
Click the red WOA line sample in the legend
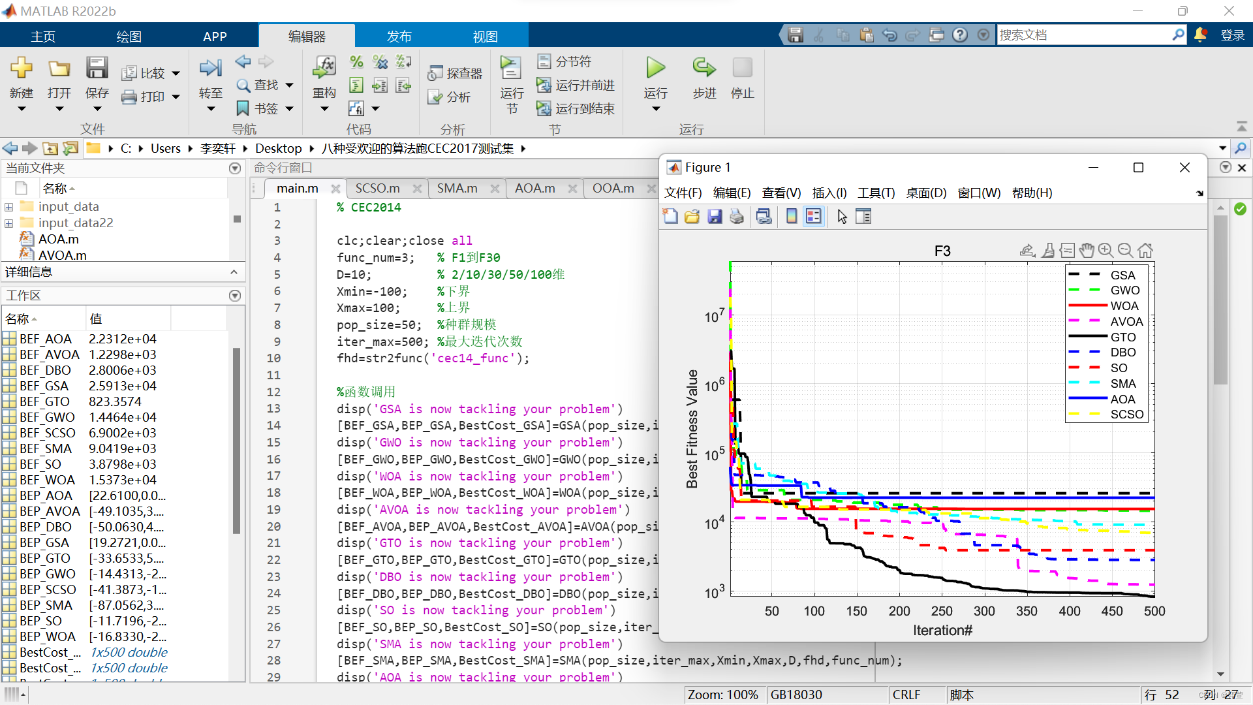click(1087, 305)
